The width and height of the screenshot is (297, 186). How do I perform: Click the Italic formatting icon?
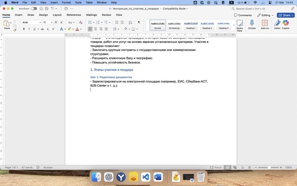(29, 29)
